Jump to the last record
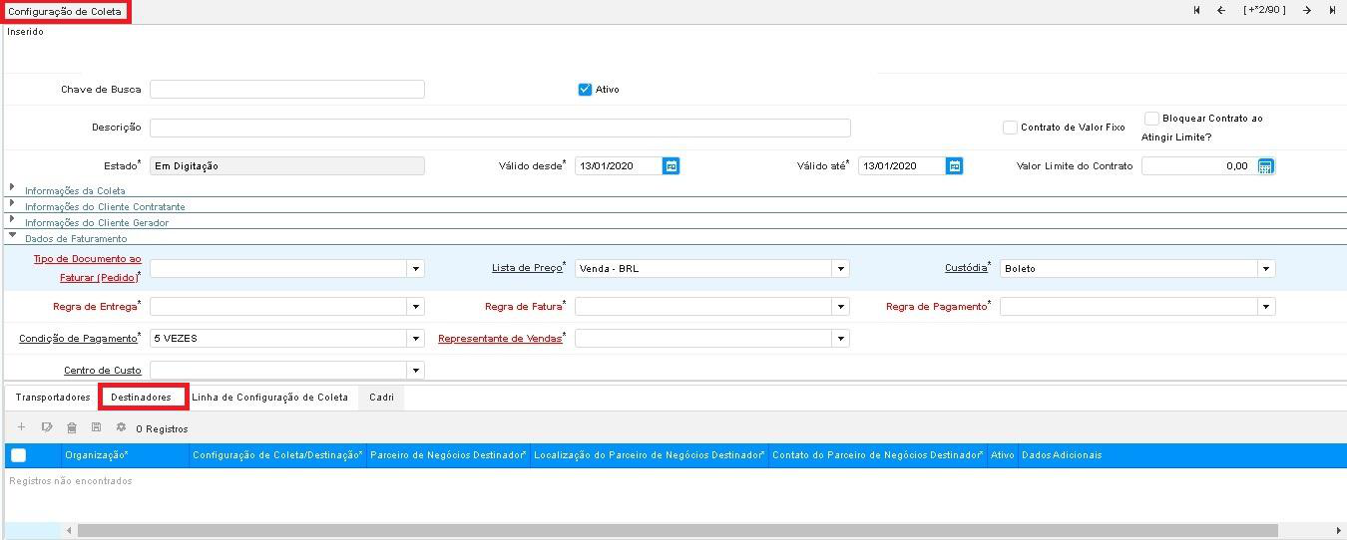Image resolution: width=1347 pixels, height=540 pixels. coord(1332,10)
